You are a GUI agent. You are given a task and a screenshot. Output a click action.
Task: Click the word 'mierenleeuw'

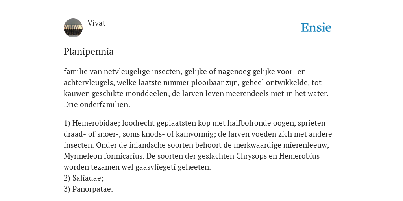[x=305, y=145]
